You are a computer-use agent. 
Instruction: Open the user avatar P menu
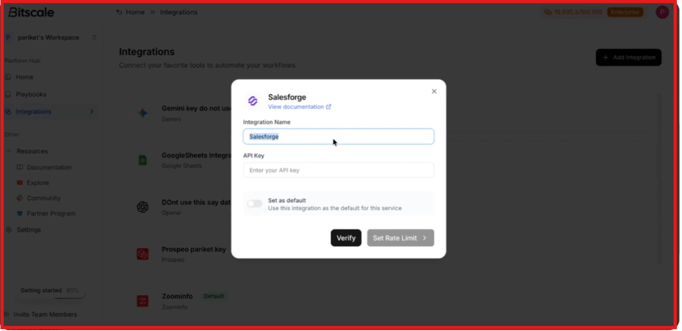click(662, 12)
